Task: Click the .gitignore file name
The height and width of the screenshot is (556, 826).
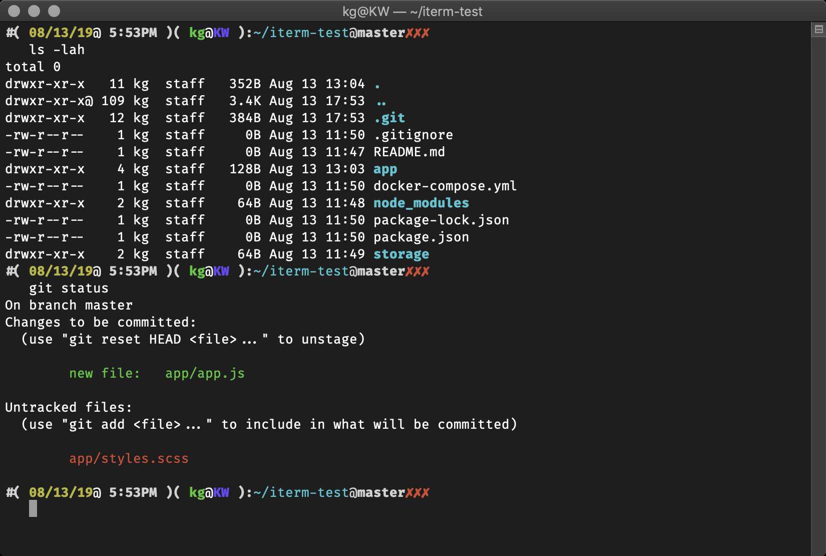Action: [x=413, y=135]
